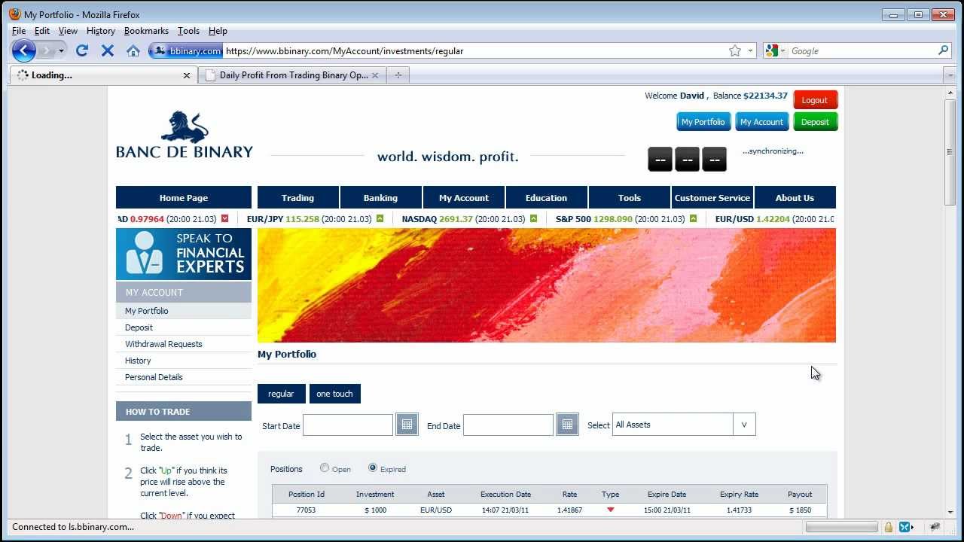Open the End Date calendar icon

coord(567,425)
